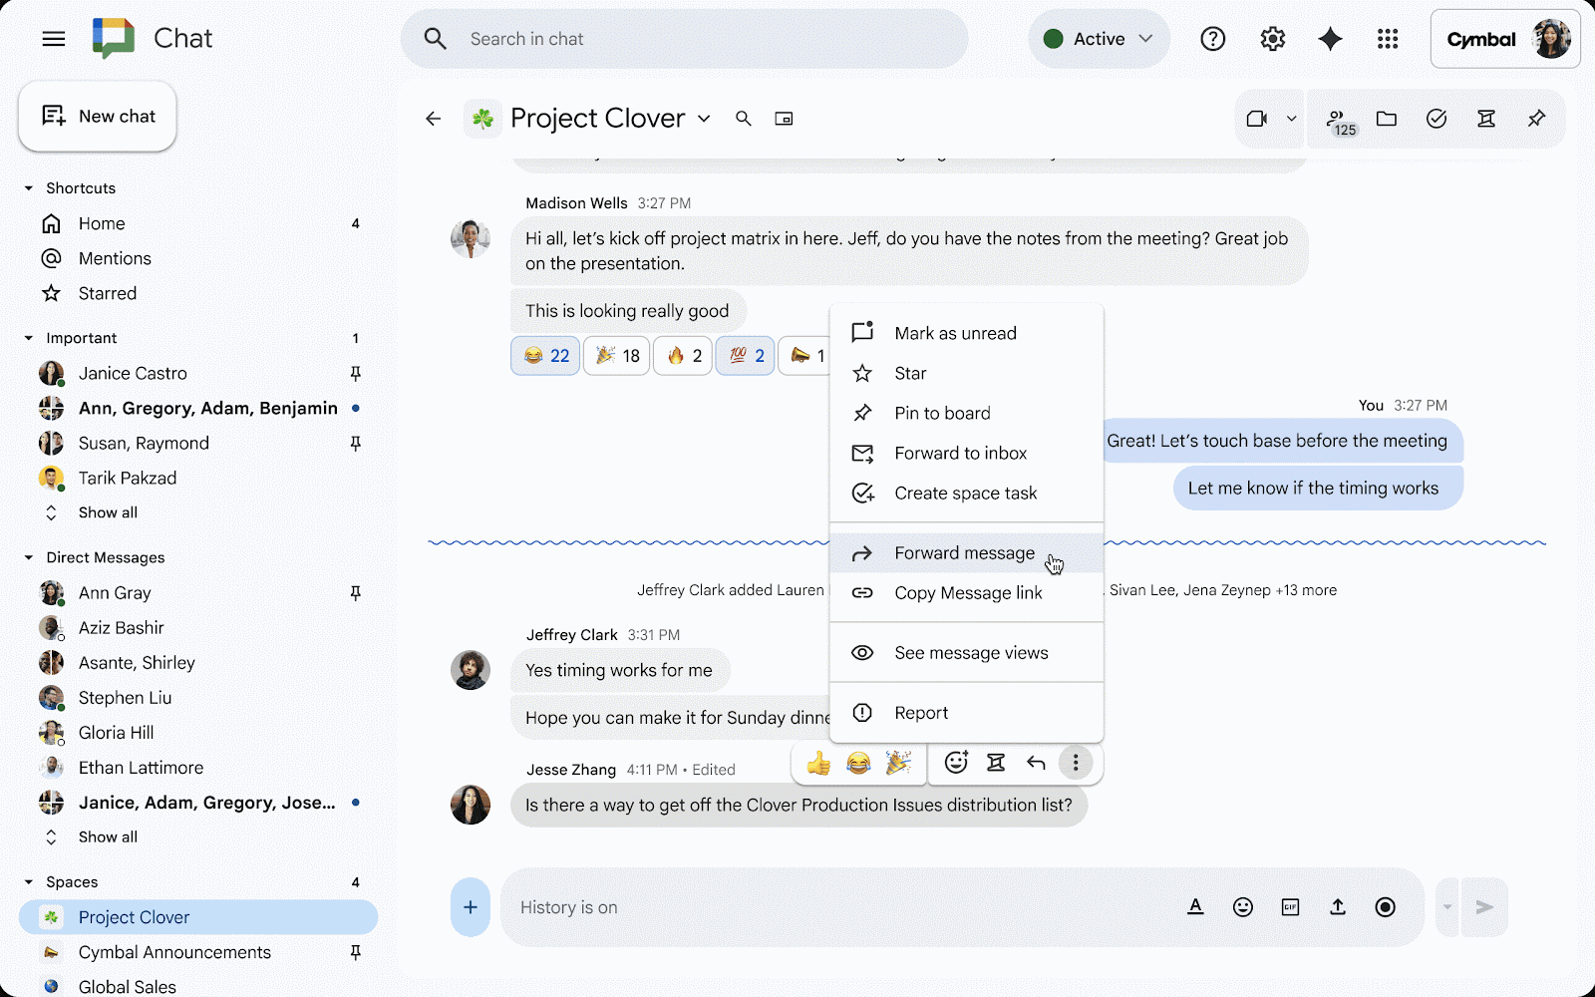Upload a file via the upload icon
Screen dimensions: 1595x997
(1337, 907)
